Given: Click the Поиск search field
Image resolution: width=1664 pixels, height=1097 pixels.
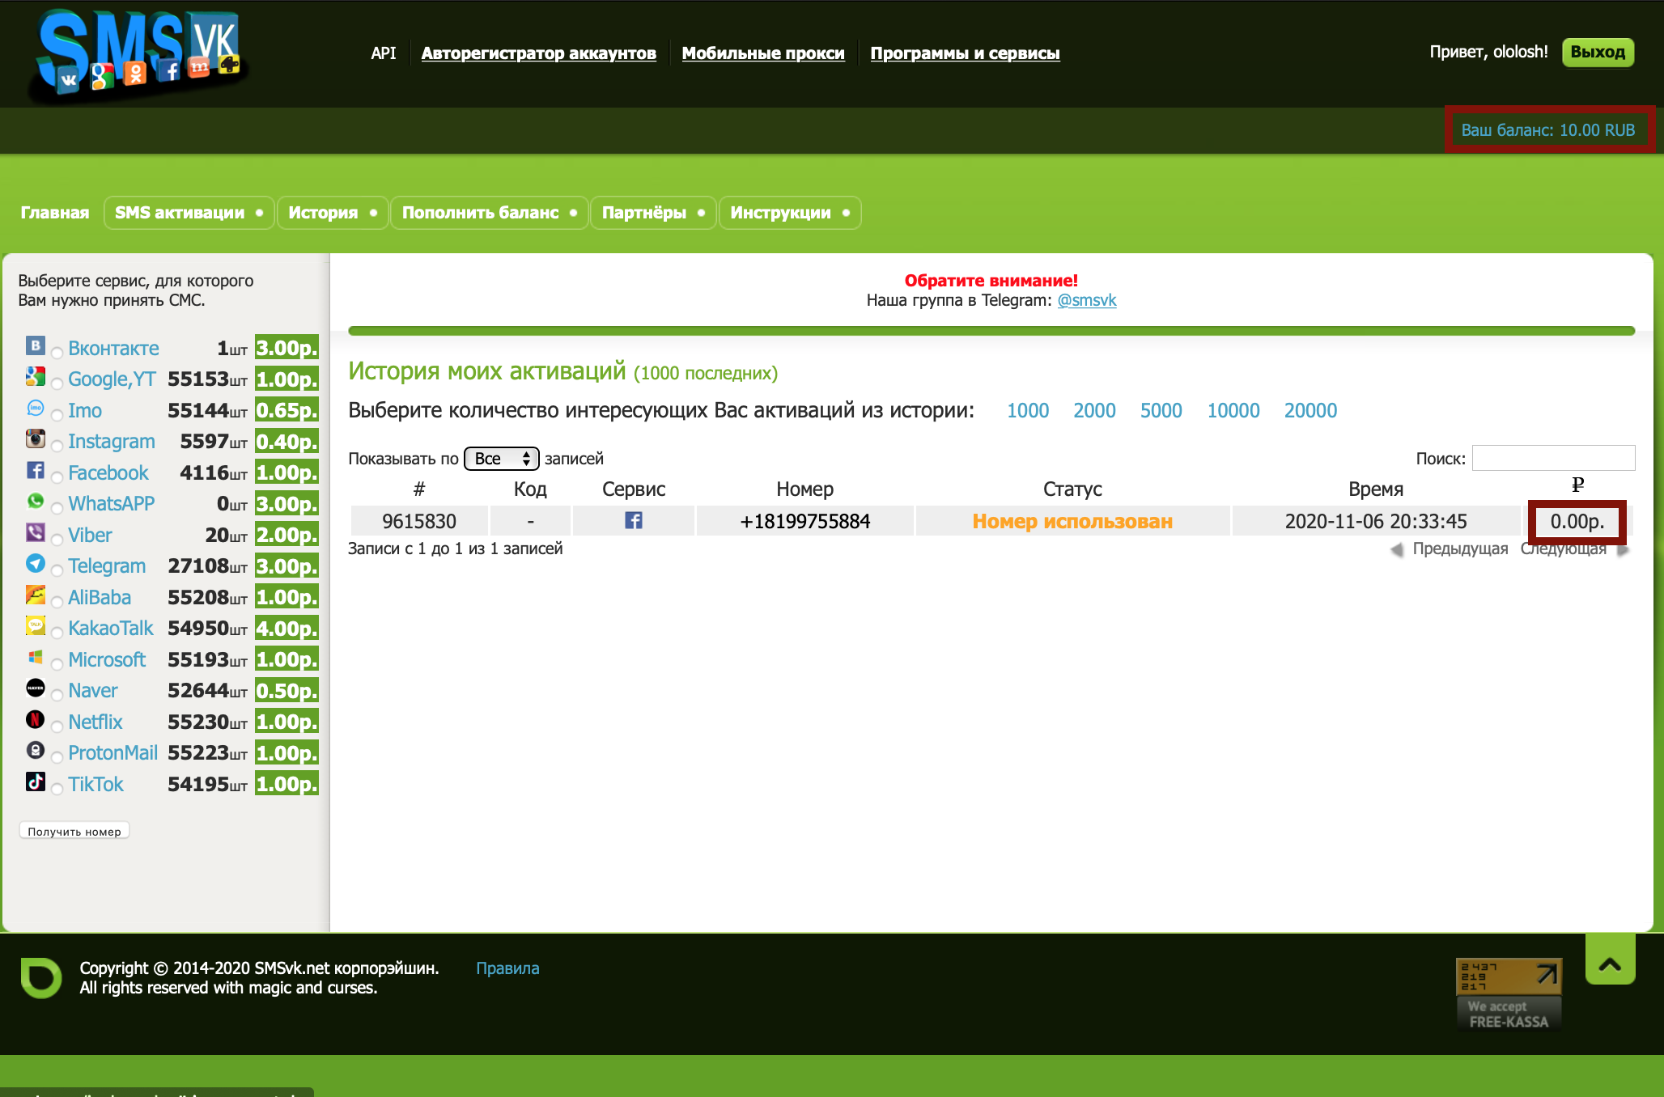Looking at the screenshot, I should coord(1552,458).
